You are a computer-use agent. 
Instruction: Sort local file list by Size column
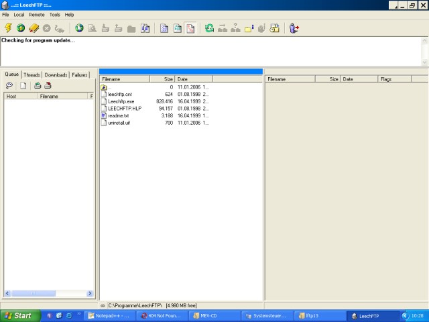[162, 79]
